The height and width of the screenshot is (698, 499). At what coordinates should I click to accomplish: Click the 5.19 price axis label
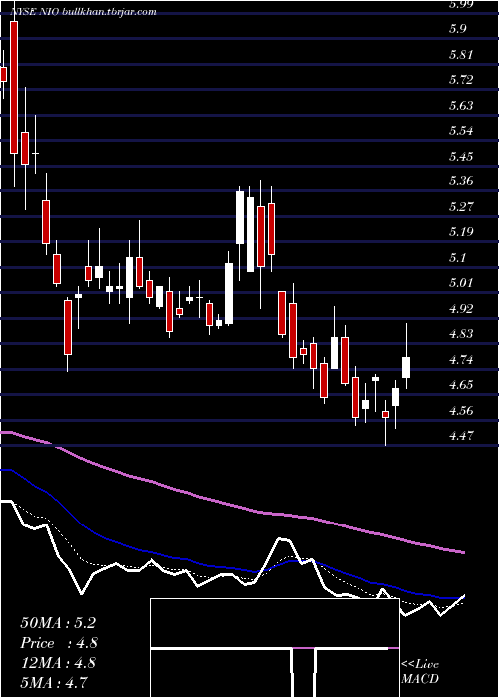[461, 232]
